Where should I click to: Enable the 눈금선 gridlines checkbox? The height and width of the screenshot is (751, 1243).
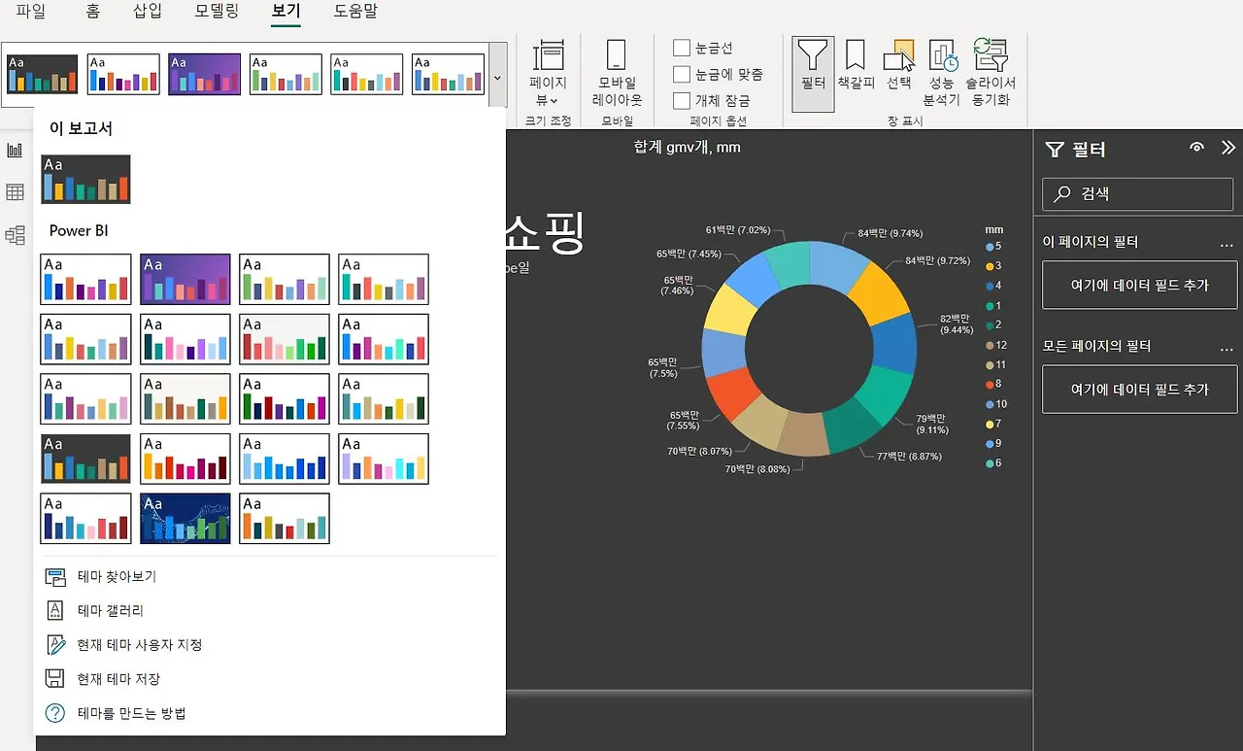682,48
